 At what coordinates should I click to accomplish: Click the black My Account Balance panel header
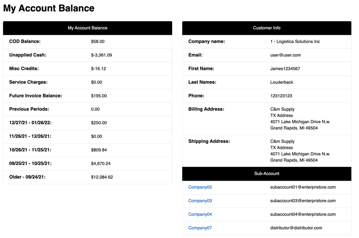coord(88,28)
